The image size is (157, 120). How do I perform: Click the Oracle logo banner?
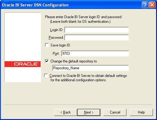tap(22, 64)
